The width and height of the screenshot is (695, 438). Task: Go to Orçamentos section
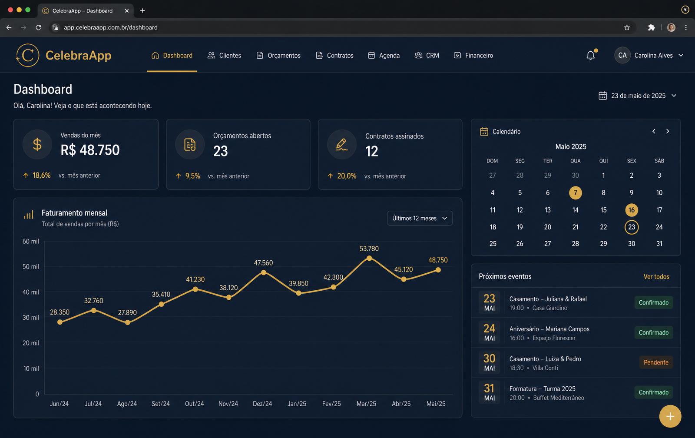[278, 55]
